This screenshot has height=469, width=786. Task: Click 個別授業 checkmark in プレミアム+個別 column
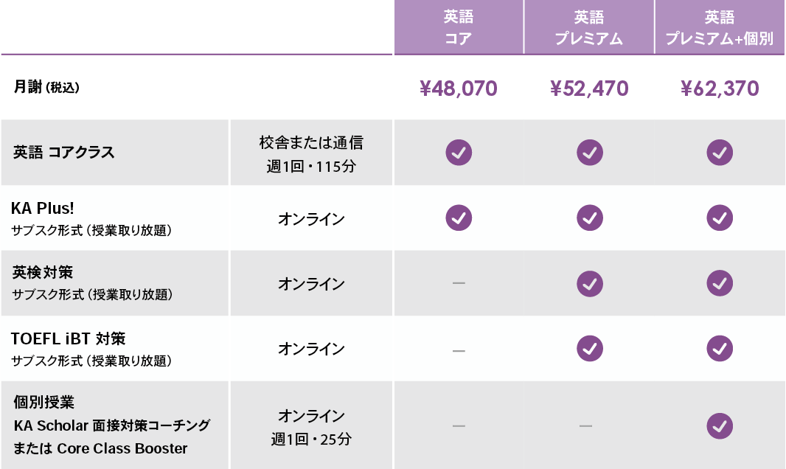tap(720, 425)
